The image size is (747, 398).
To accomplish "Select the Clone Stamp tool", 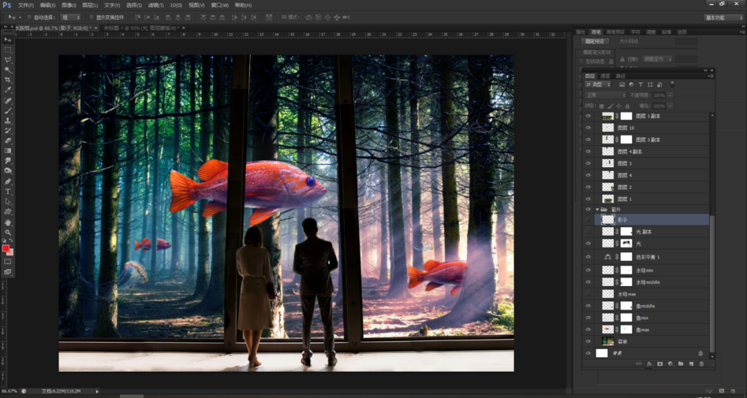I will pos(8,120).
